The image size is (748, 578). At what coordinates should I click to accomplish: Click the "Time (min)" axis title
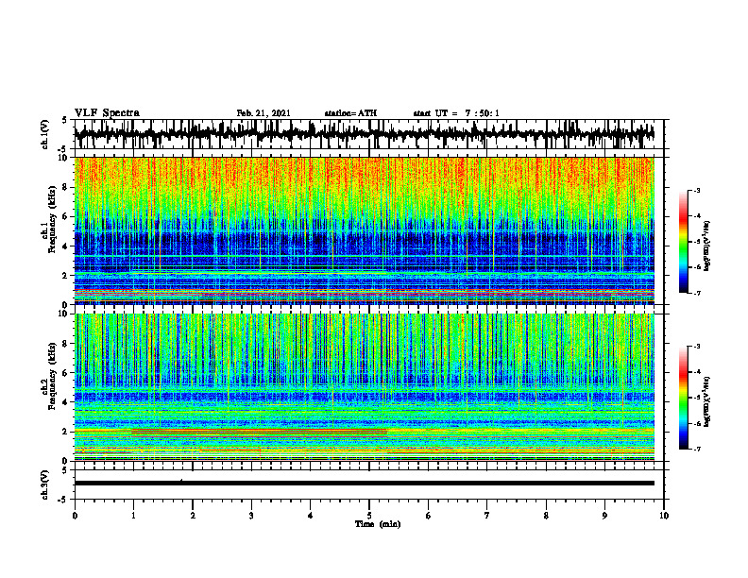point(378,524)
